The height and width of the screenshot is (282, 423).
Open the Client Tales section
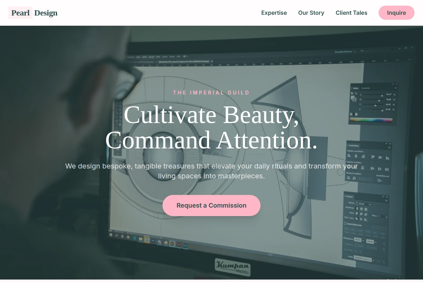click(351, 13)
